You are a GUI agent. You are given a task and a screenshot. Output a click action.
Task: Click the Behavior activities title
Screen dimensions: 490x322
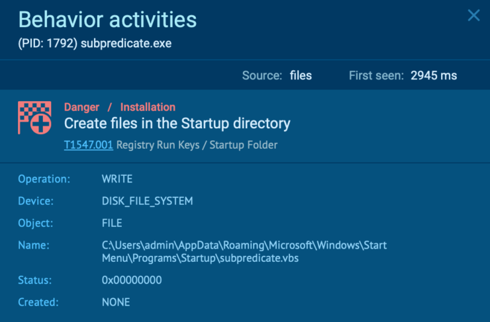[x=107, y=20]
